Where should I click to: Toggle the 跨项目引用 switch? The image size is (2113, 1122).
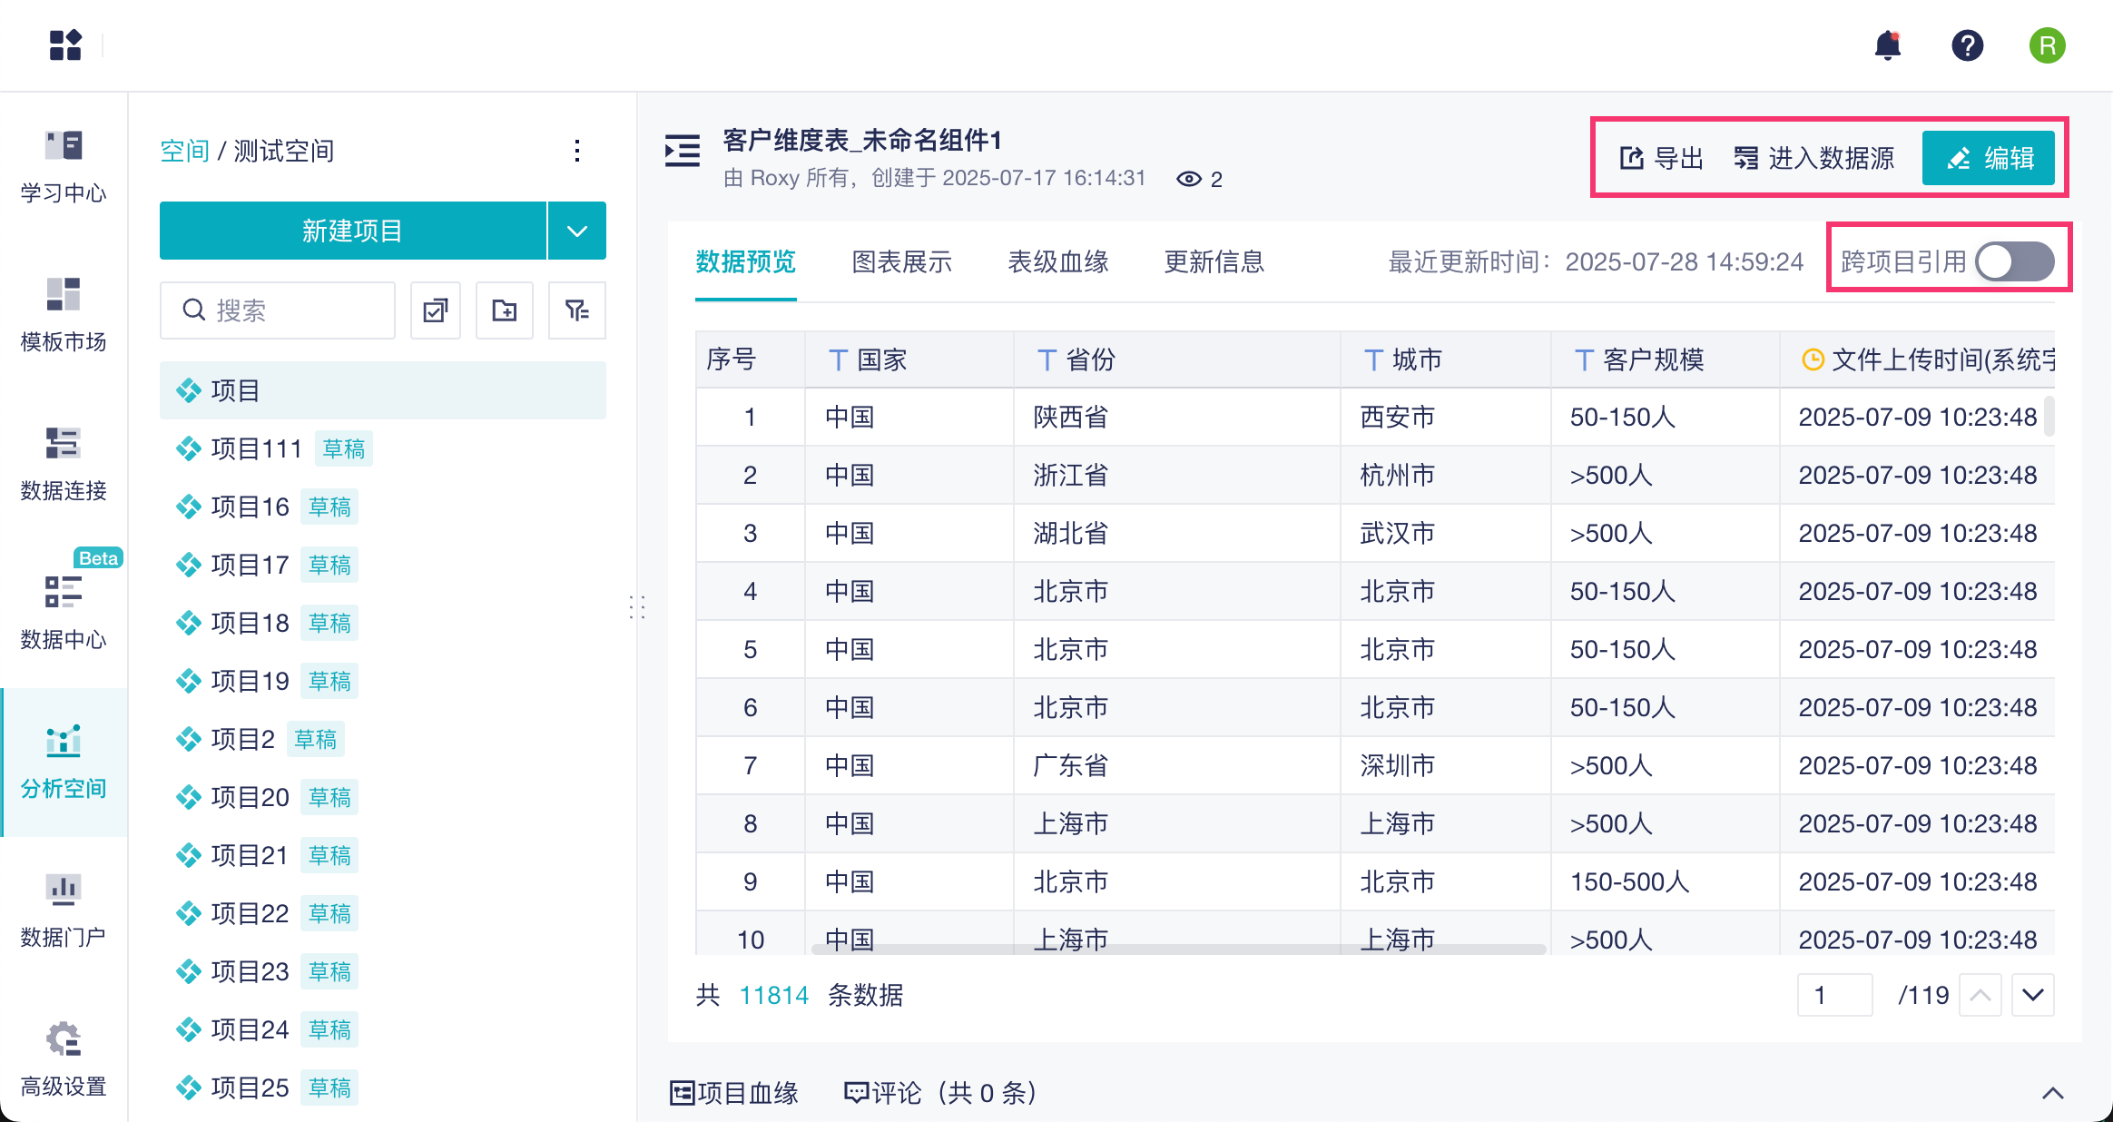click(x=2015, y=261)
